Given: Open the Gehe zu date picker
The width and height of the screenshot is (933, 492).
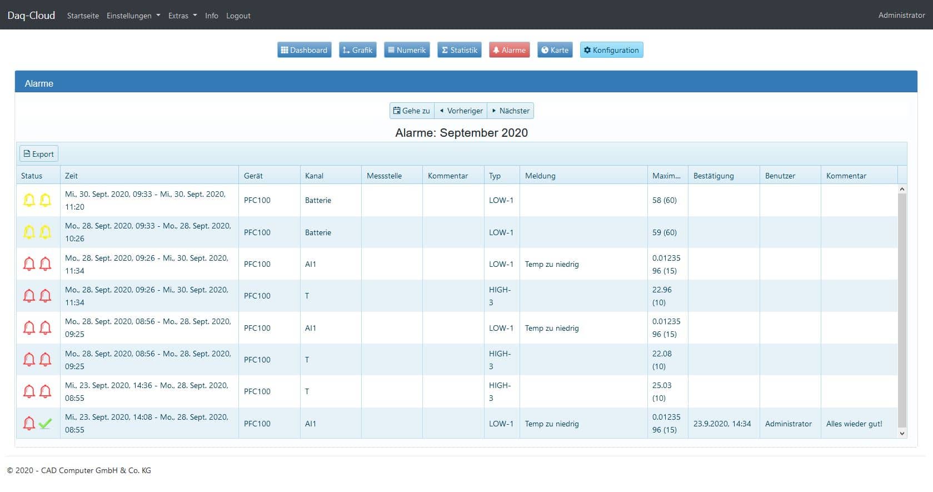Looking at the screenshot, I should 412,111.
